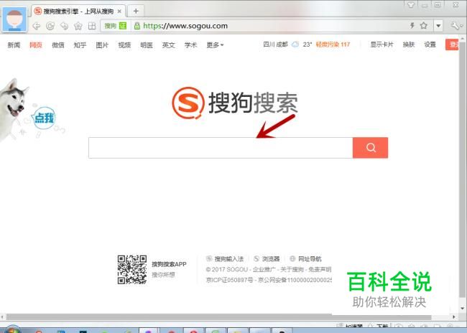
Task: Click the 网址导航 footer link
Action: (x=310, y=259)
